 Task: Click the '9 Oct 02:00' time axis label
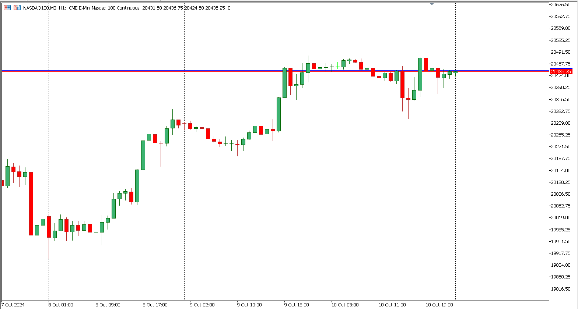click(x=202, y=305)
